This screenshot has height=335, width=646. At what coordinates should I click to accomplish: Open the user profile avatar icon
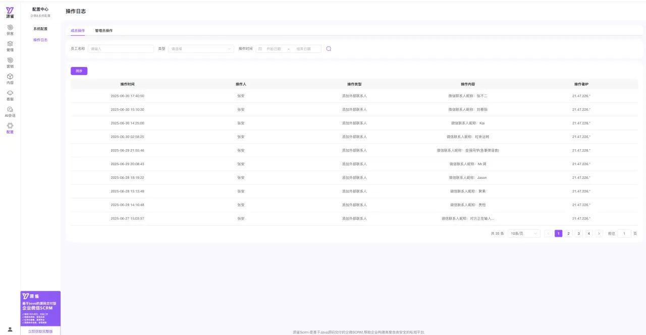tap(10, 329)
